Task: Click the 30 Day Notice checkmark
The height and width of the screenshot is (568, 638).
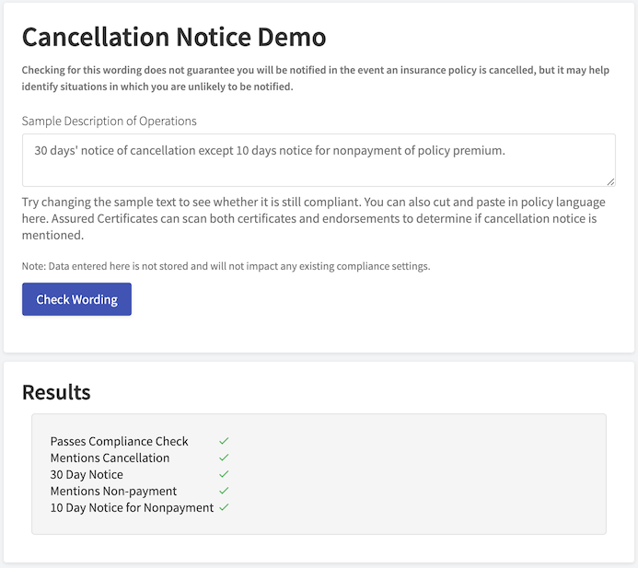Action: pos(224,474)
